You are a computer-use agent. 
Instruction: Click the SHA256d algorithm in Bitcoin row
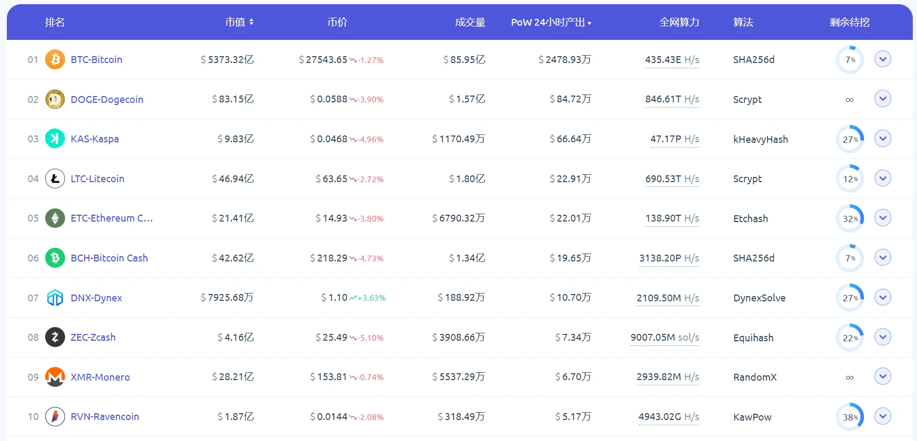pyautogui.click(x=753, y=60)
